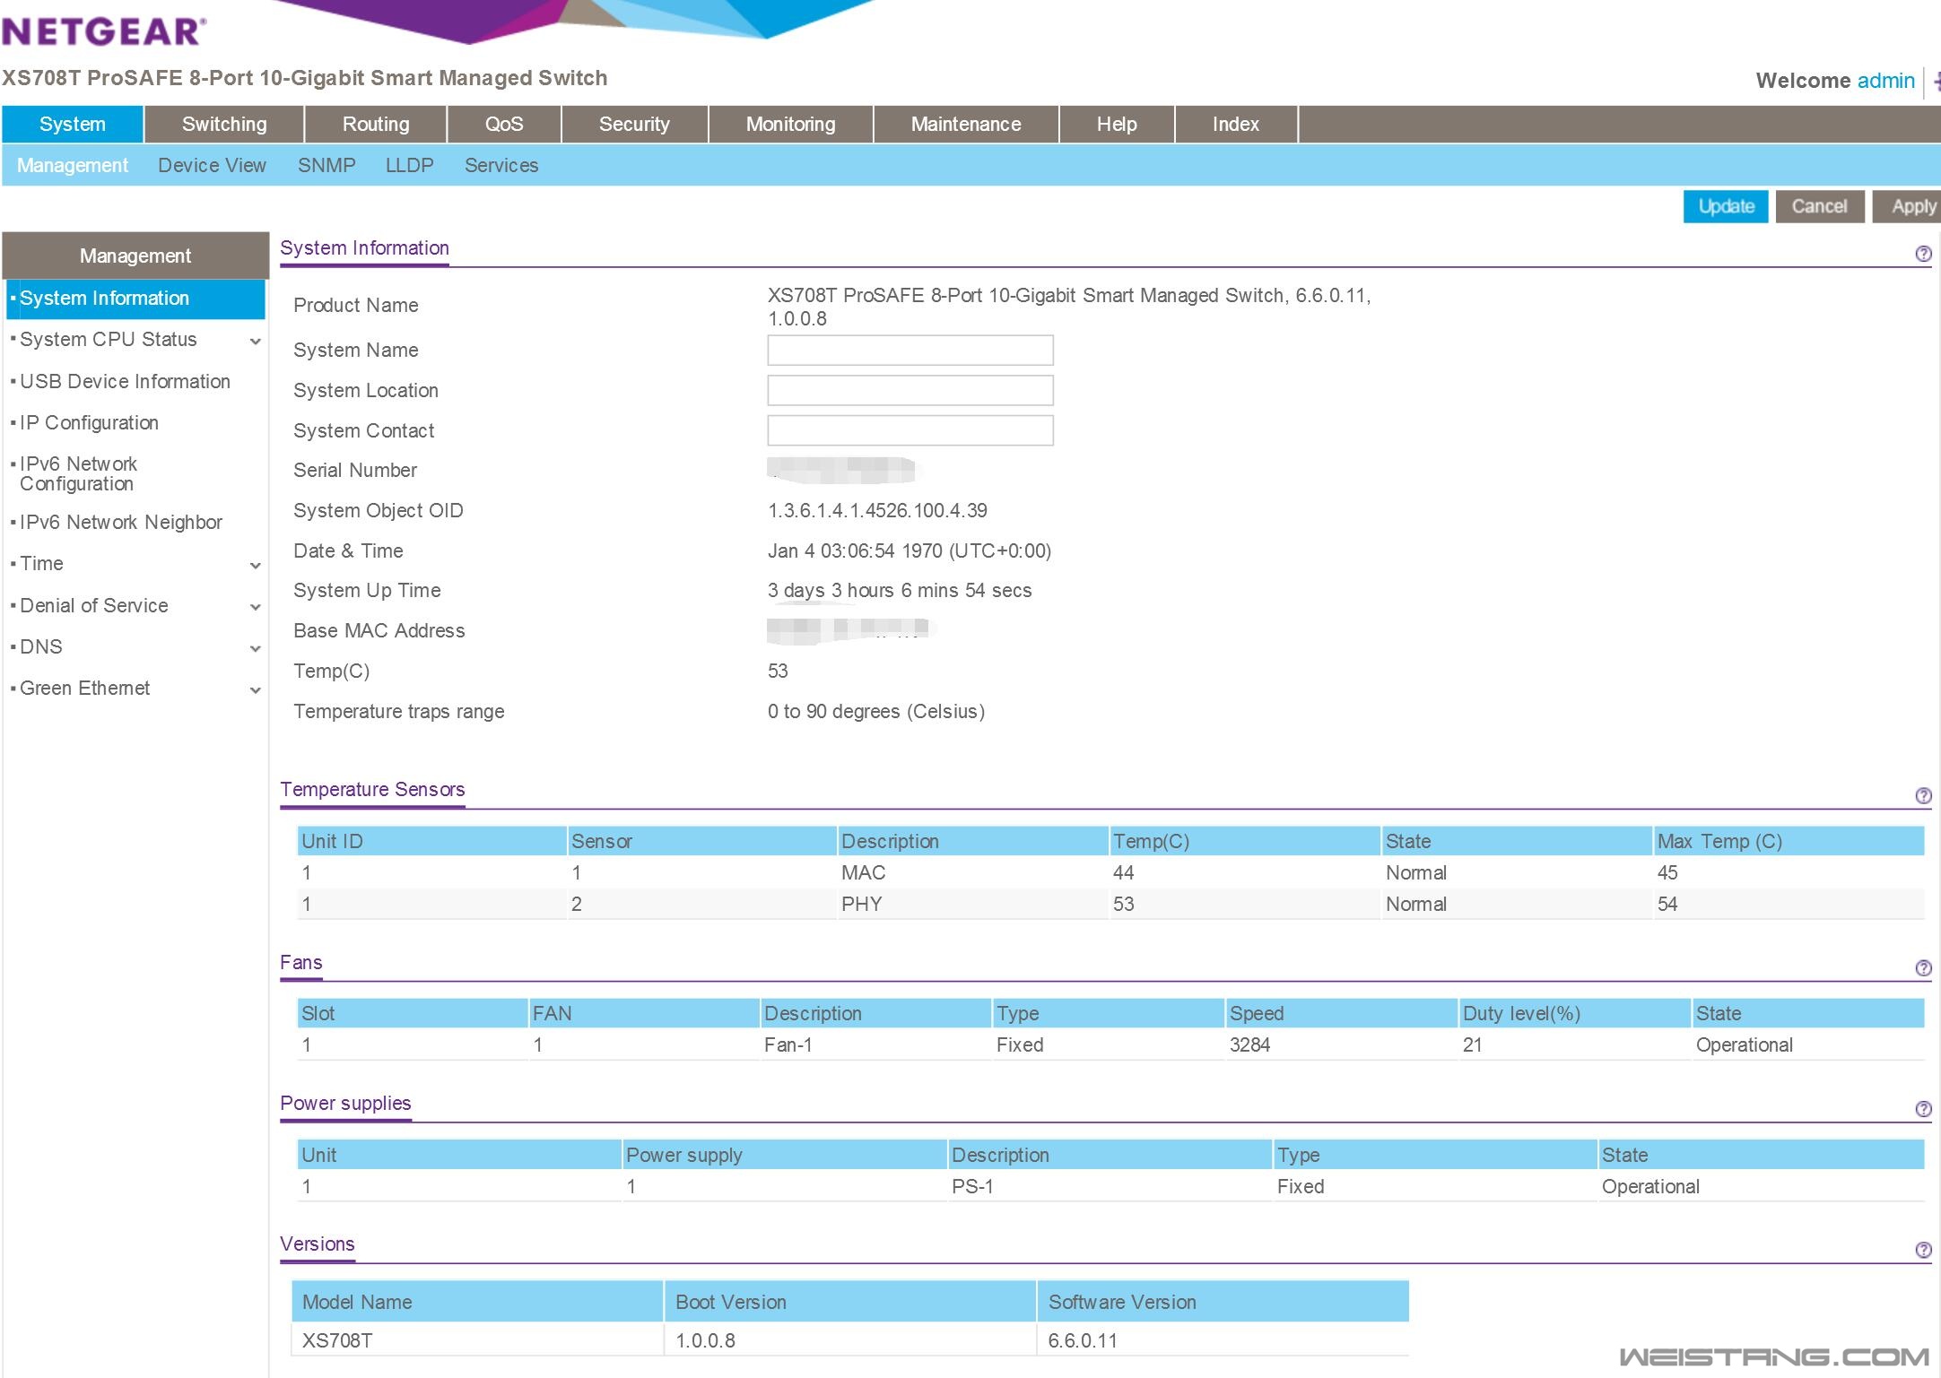Screen dimensions: 1941x1378
Task: Select the LLDP submenu item
Action: point(409,165)
